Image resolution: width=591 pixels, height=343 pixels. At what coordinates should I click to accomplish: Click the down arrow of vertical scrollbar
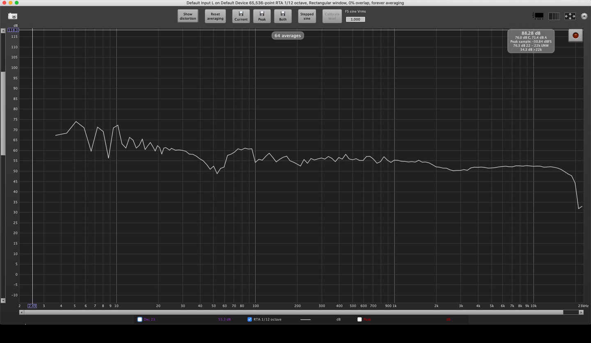click(3, 301)
